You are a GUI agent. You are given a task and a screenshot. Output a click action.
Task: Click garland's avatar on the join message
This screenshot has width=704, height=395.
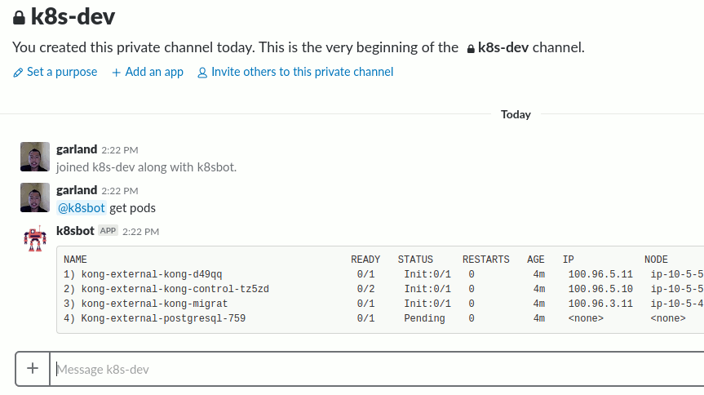(35, 157)
